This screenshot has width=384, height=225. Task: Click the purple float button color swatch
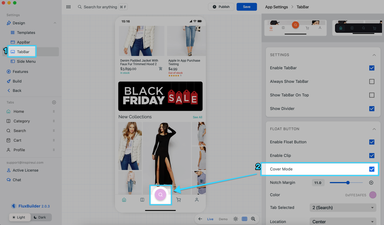373,195
